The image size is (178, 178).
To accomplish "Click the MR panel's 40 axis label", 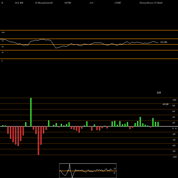I will (x=174, y=117).
